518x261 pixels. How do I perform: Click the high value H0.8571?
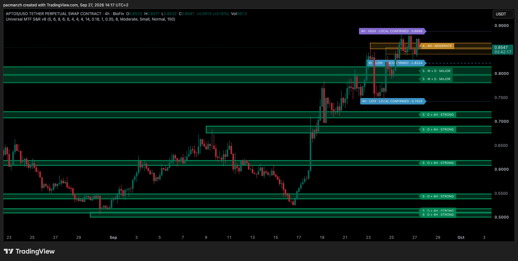(152, 14)
